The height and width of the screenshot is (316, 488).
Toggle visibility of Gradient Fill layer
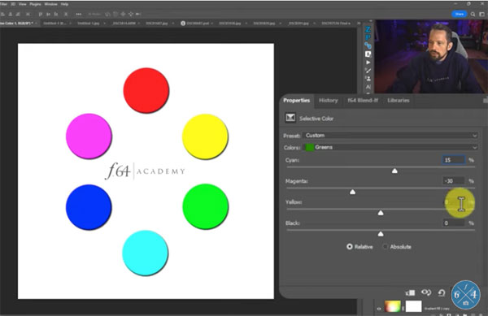pyautogui.click(x=379, y=309)
